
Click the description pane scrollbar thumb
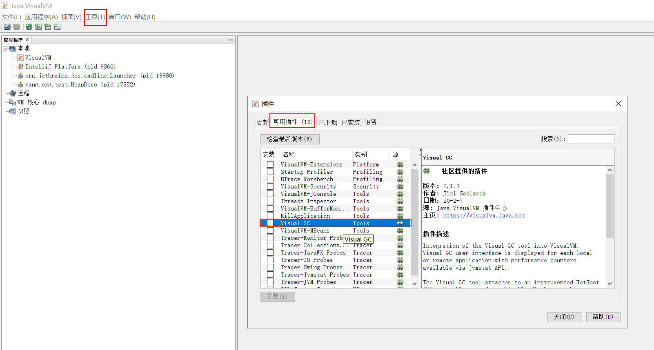coord(610,206)
